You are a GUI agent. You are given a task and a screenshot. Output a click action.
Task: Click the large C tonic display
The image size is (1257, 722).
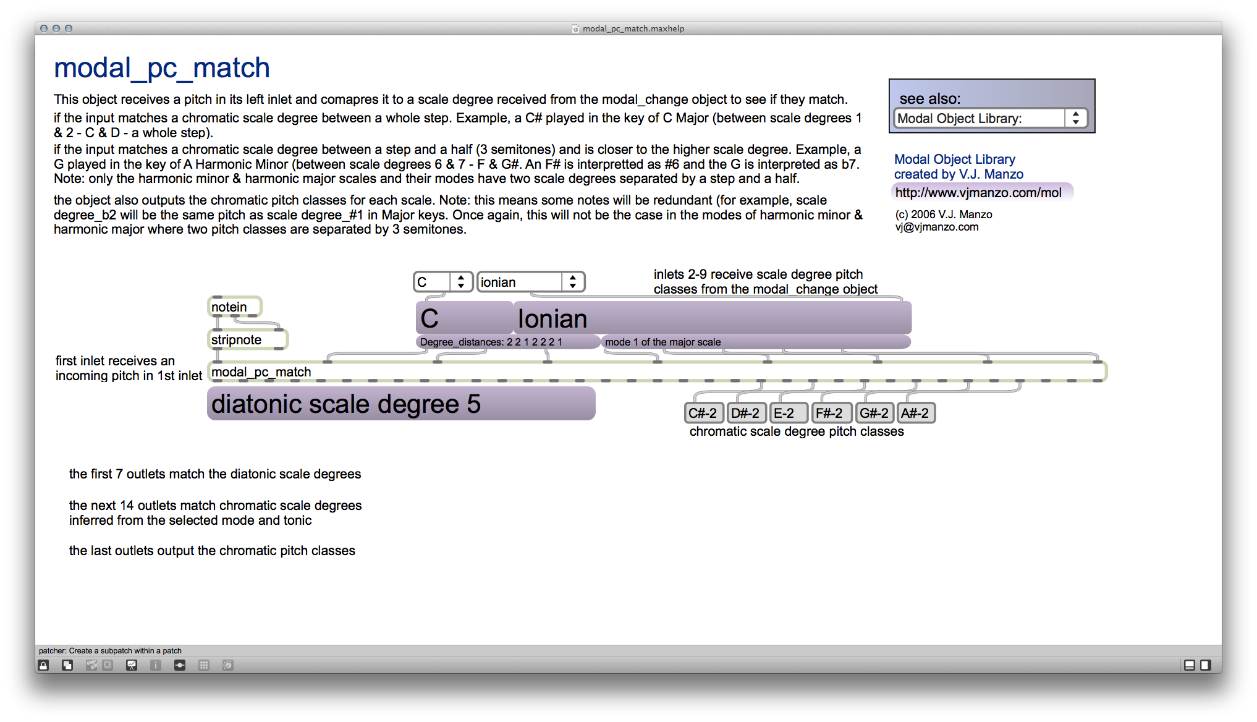465,318
